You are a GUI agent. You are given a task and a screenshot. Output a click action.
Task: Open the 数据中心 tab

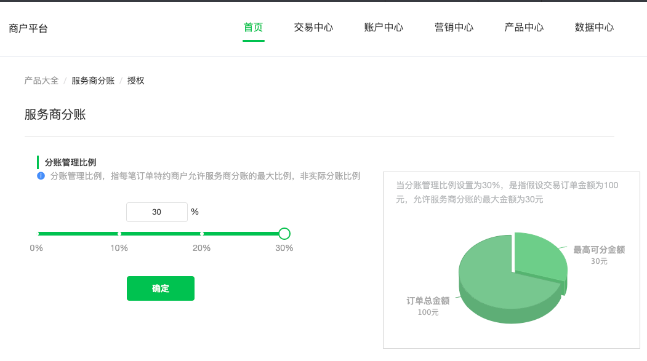click(x=594, y=27)
